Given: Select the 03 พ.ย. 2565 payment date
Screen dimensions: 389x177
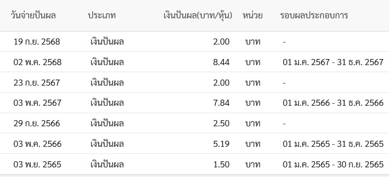Looking at the screenshot, I should click(x=37, y=164).
